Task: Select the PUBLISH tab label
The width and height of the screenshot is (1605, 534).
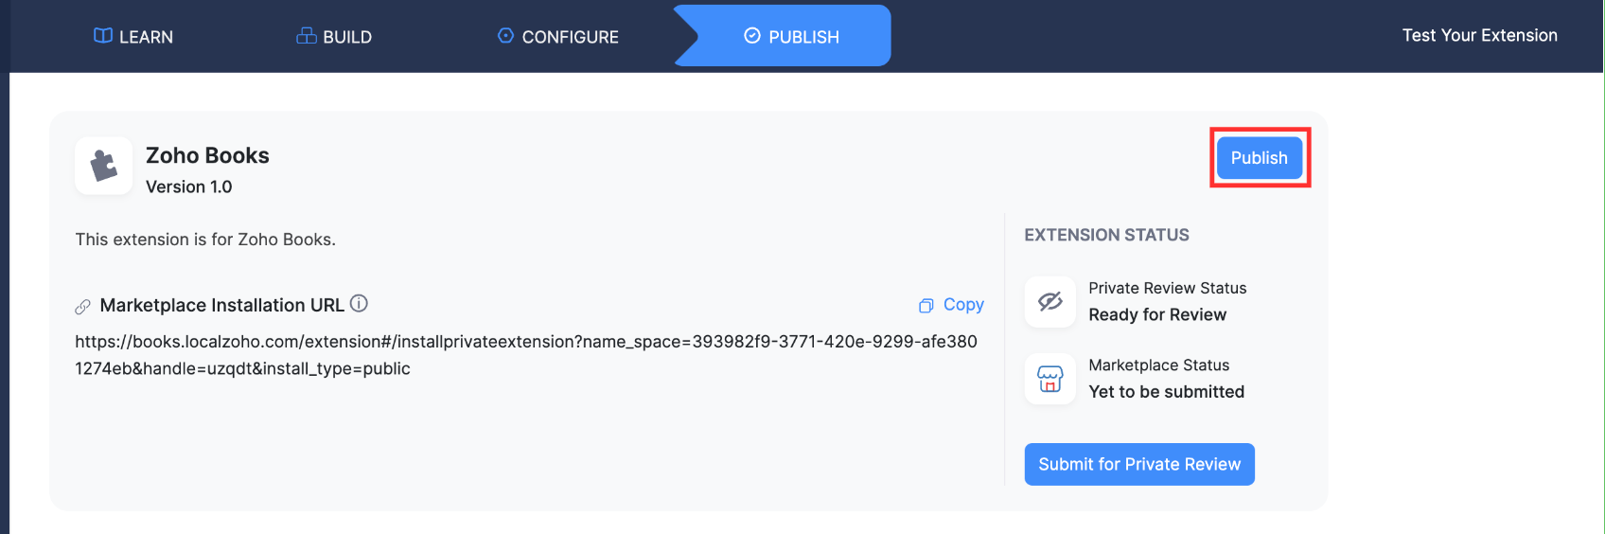Action: (803, 37)
